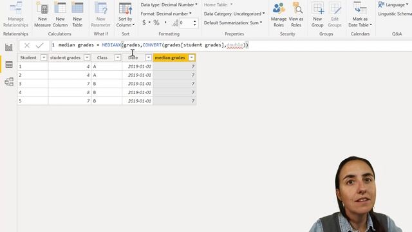Open Class column filter dropdown
This screenshot has width=412, height=232.
pos(118,57)
